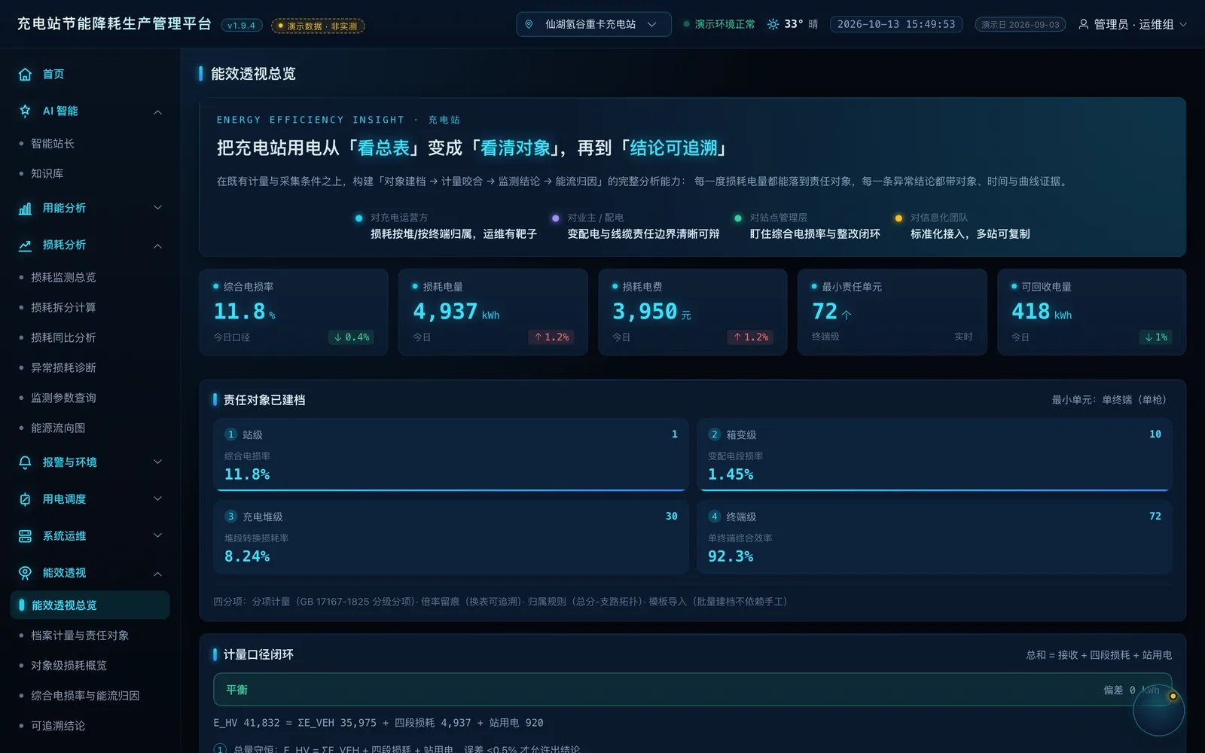The height and width of the screenshot is (753, 1205).
Task: Open 监测参数查询 page
Action: click(90, 398)
